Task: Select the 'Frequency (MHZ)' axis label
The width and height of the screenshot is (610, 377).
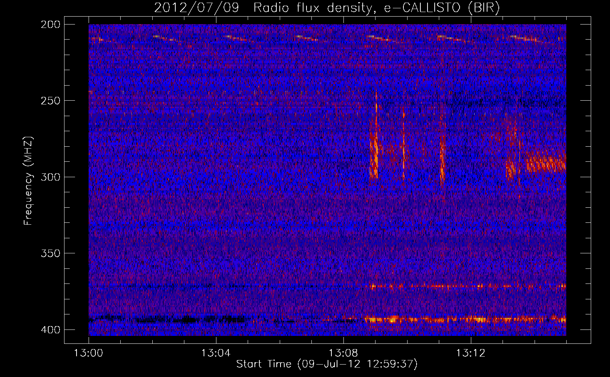Action: click(28, 181)
